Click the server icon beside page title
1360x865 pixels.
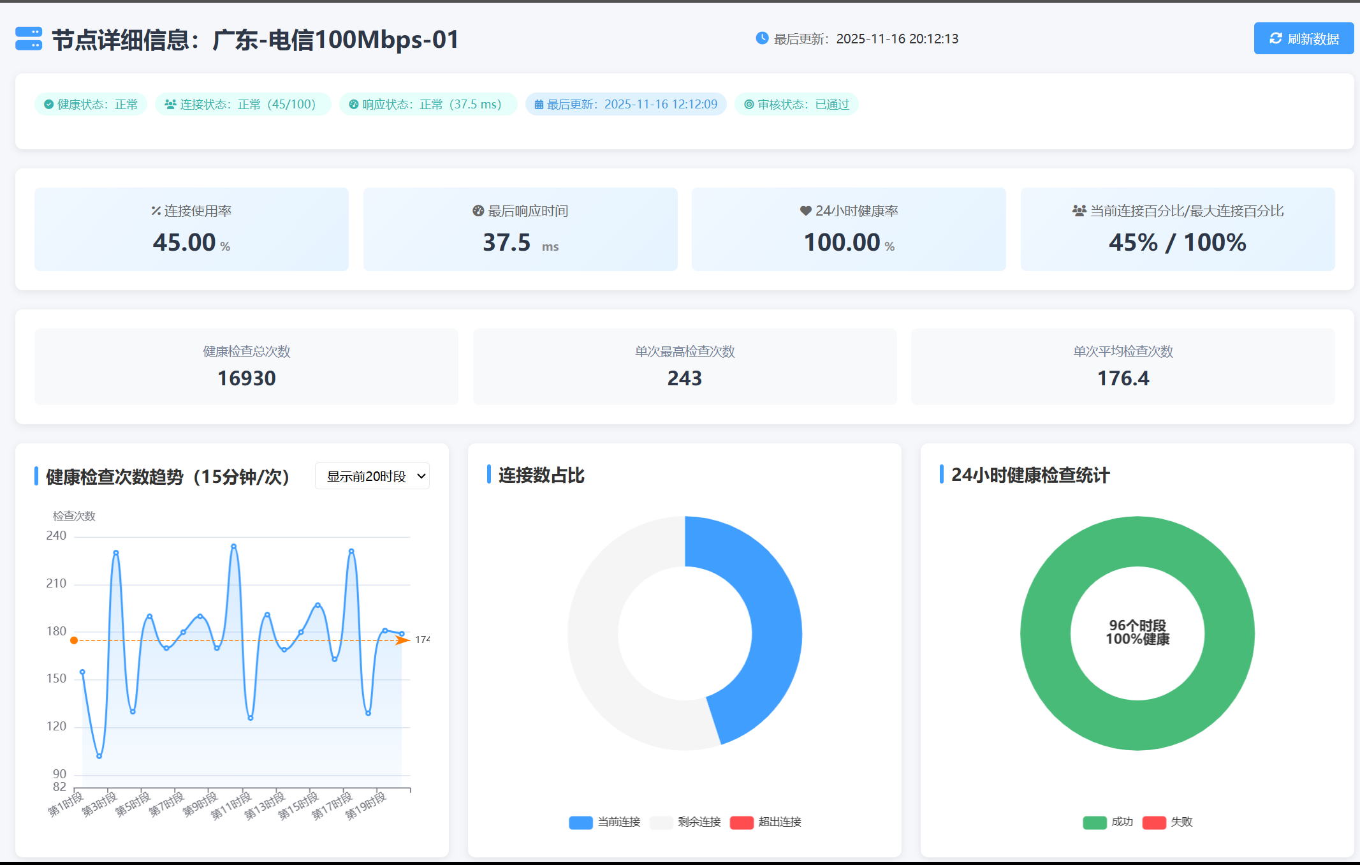[29, 39]
